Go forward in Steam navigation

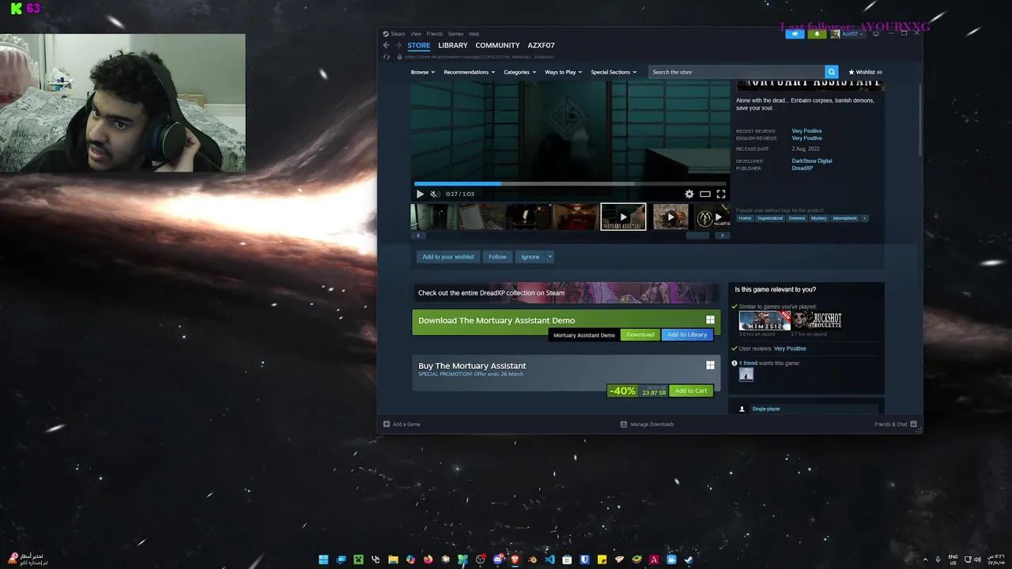tap(398, 45)
